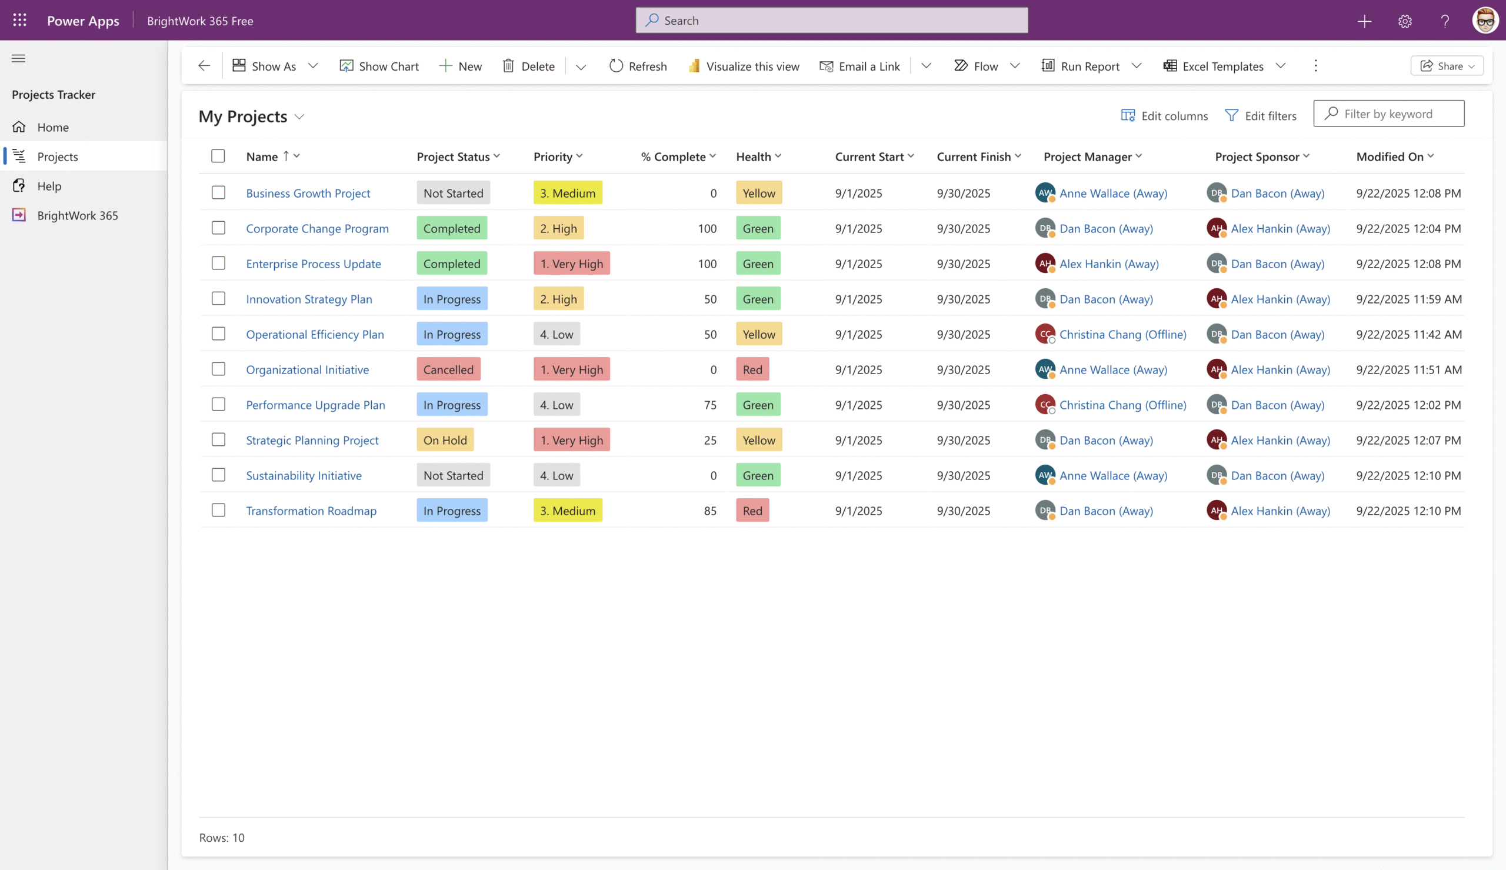Click the Share button

1446,66
